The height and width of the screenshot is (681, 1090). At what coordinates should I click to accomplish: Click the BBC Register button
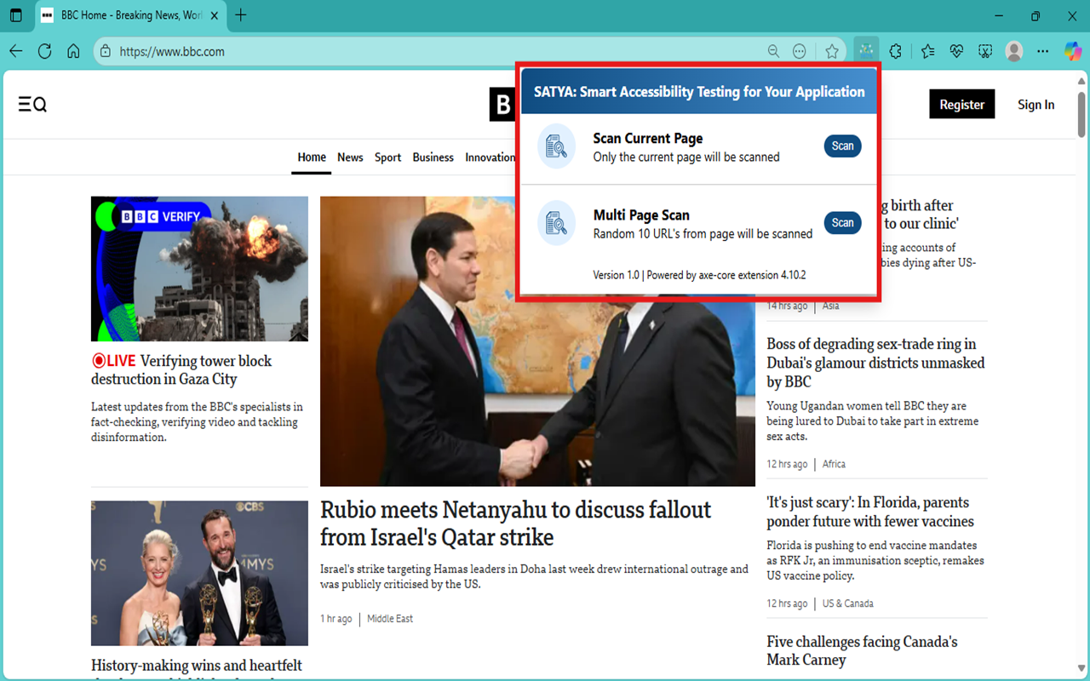click(x=962, y=104)
